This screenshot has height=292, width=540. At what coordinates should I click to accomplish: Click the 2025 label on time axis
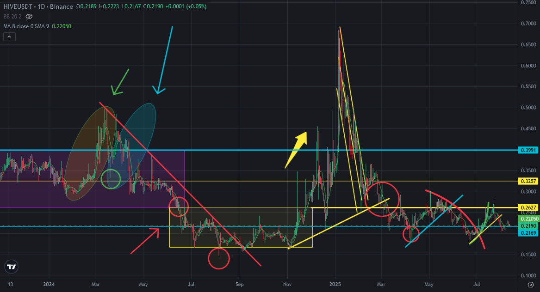coord(335,285)
